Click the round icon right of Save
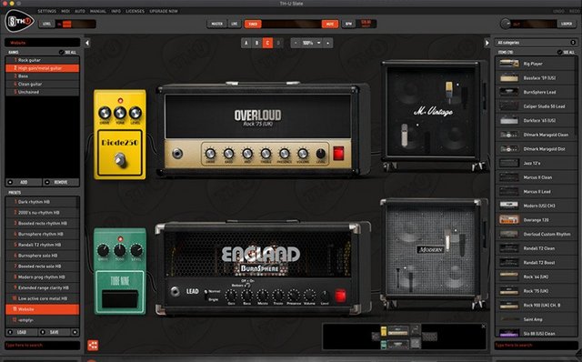 click(75, 332)
